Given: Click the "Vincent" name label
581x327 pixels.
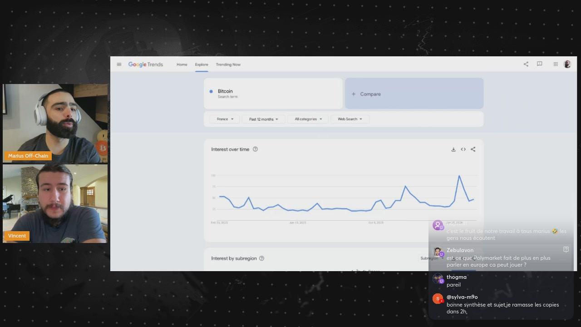Looking at the screenshot, I should (17, 236).
